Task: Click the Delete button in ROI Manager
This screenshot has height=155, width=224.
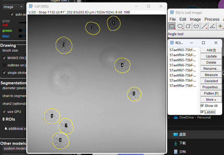Action: click(x=211, y=63)
